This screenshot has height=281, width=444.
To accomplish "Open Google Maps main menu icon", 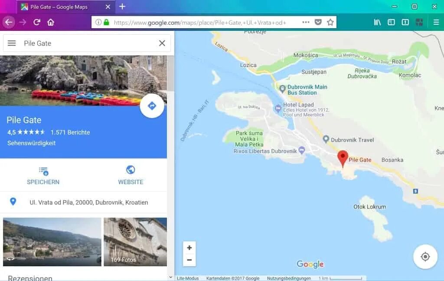I will (x=12, y=43).
